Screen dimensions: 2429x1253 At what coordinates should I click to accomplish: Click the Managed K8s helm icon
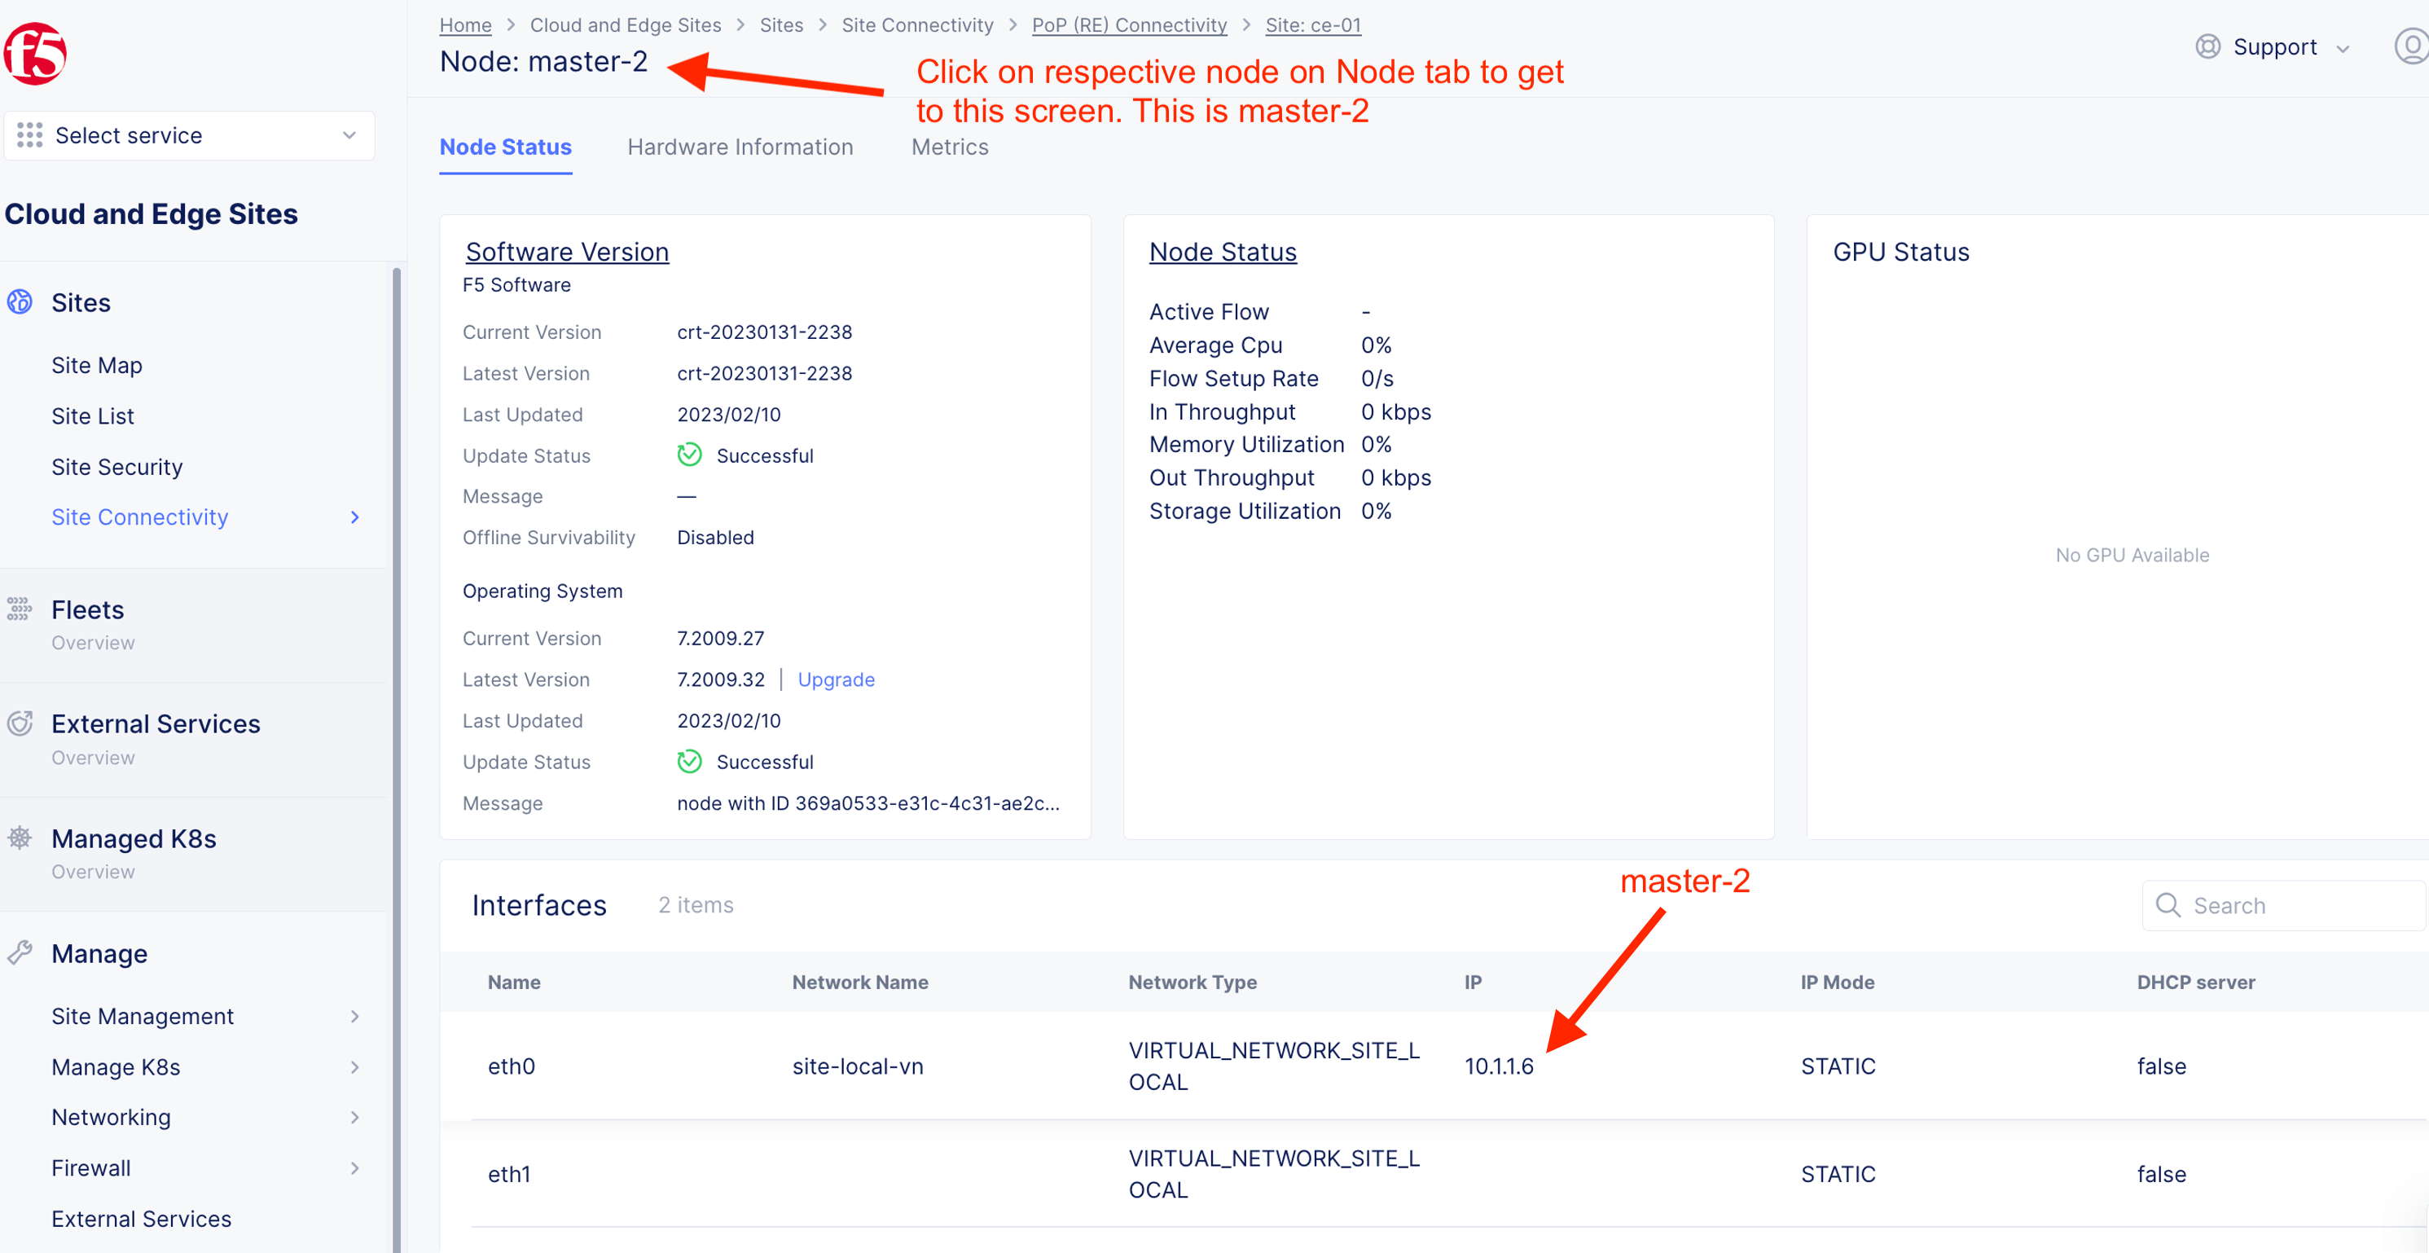tap(20, 838)
